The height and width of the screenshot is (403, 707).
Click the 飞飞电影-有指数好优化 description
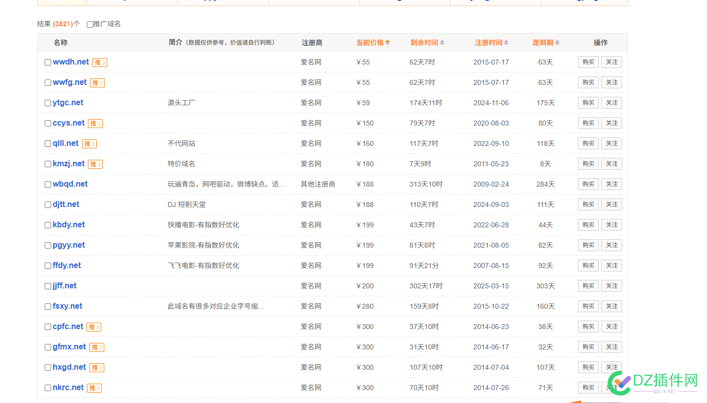tap(204, 266)
